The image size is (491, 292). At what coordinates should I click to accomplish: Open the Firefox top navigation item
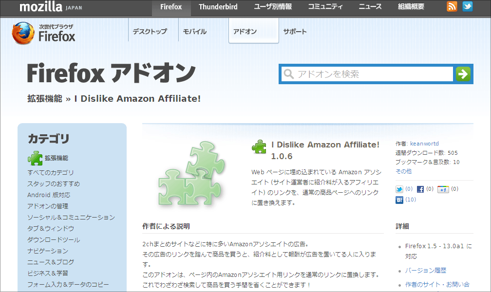tap(171, 7)
